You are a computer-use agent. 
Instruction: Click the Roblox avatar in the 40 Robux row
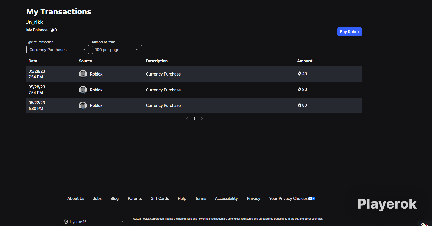pos(83,74)
